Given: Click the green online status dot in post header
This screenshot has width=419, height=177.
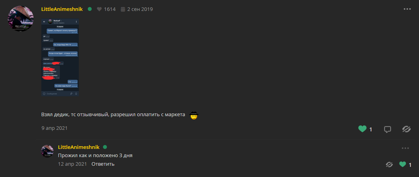Looking at the screenshot, I should coord(90,9).
